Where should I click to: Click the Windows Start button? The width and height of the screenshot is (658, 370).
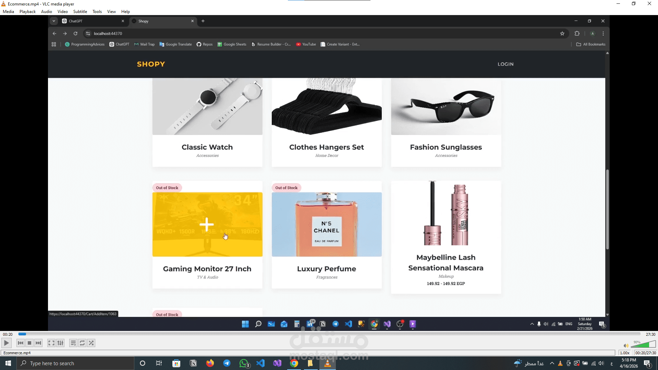tap(8, 363)
